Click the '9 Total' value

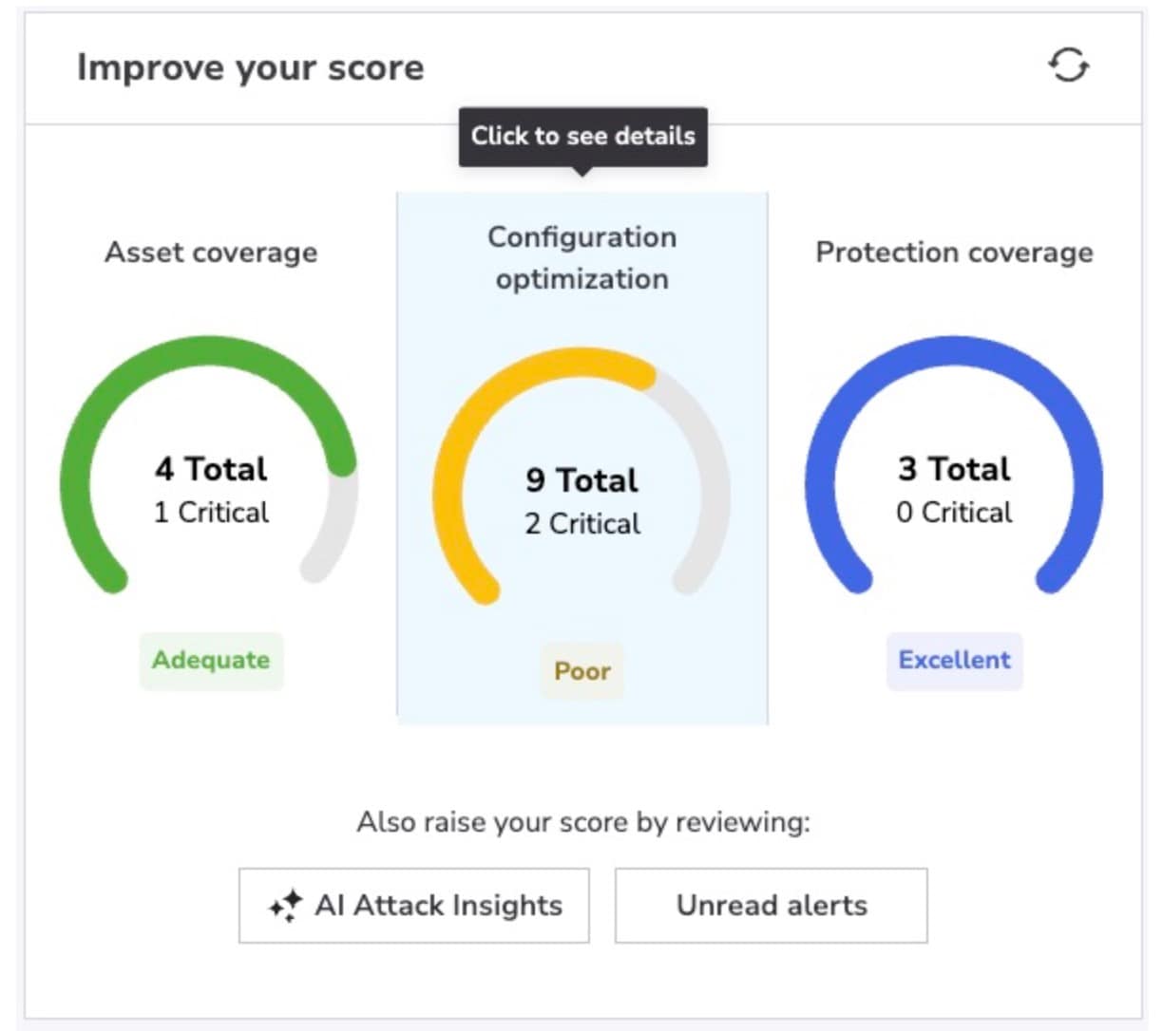(582, 480)
